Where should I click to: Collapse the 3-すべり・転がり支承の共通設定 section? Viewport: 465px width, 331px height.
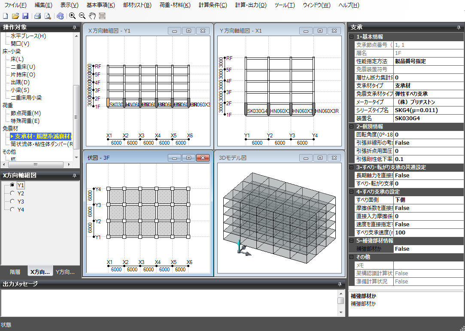tap(352, 167)
